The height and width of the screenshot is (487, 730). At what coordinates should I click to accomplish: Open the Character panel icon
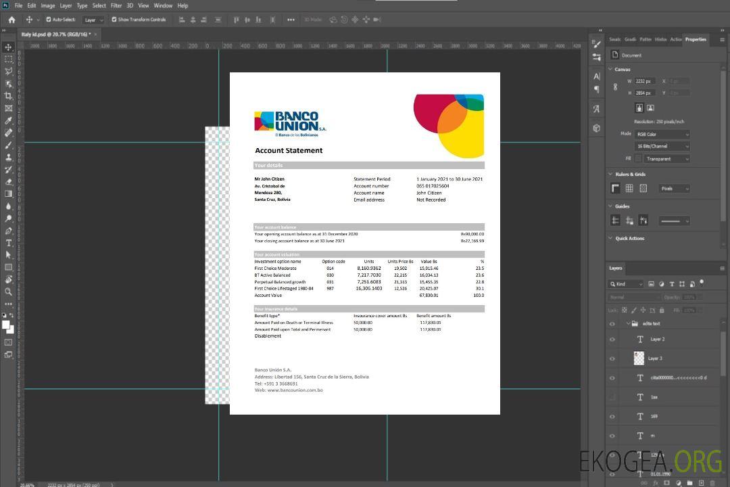597,76
